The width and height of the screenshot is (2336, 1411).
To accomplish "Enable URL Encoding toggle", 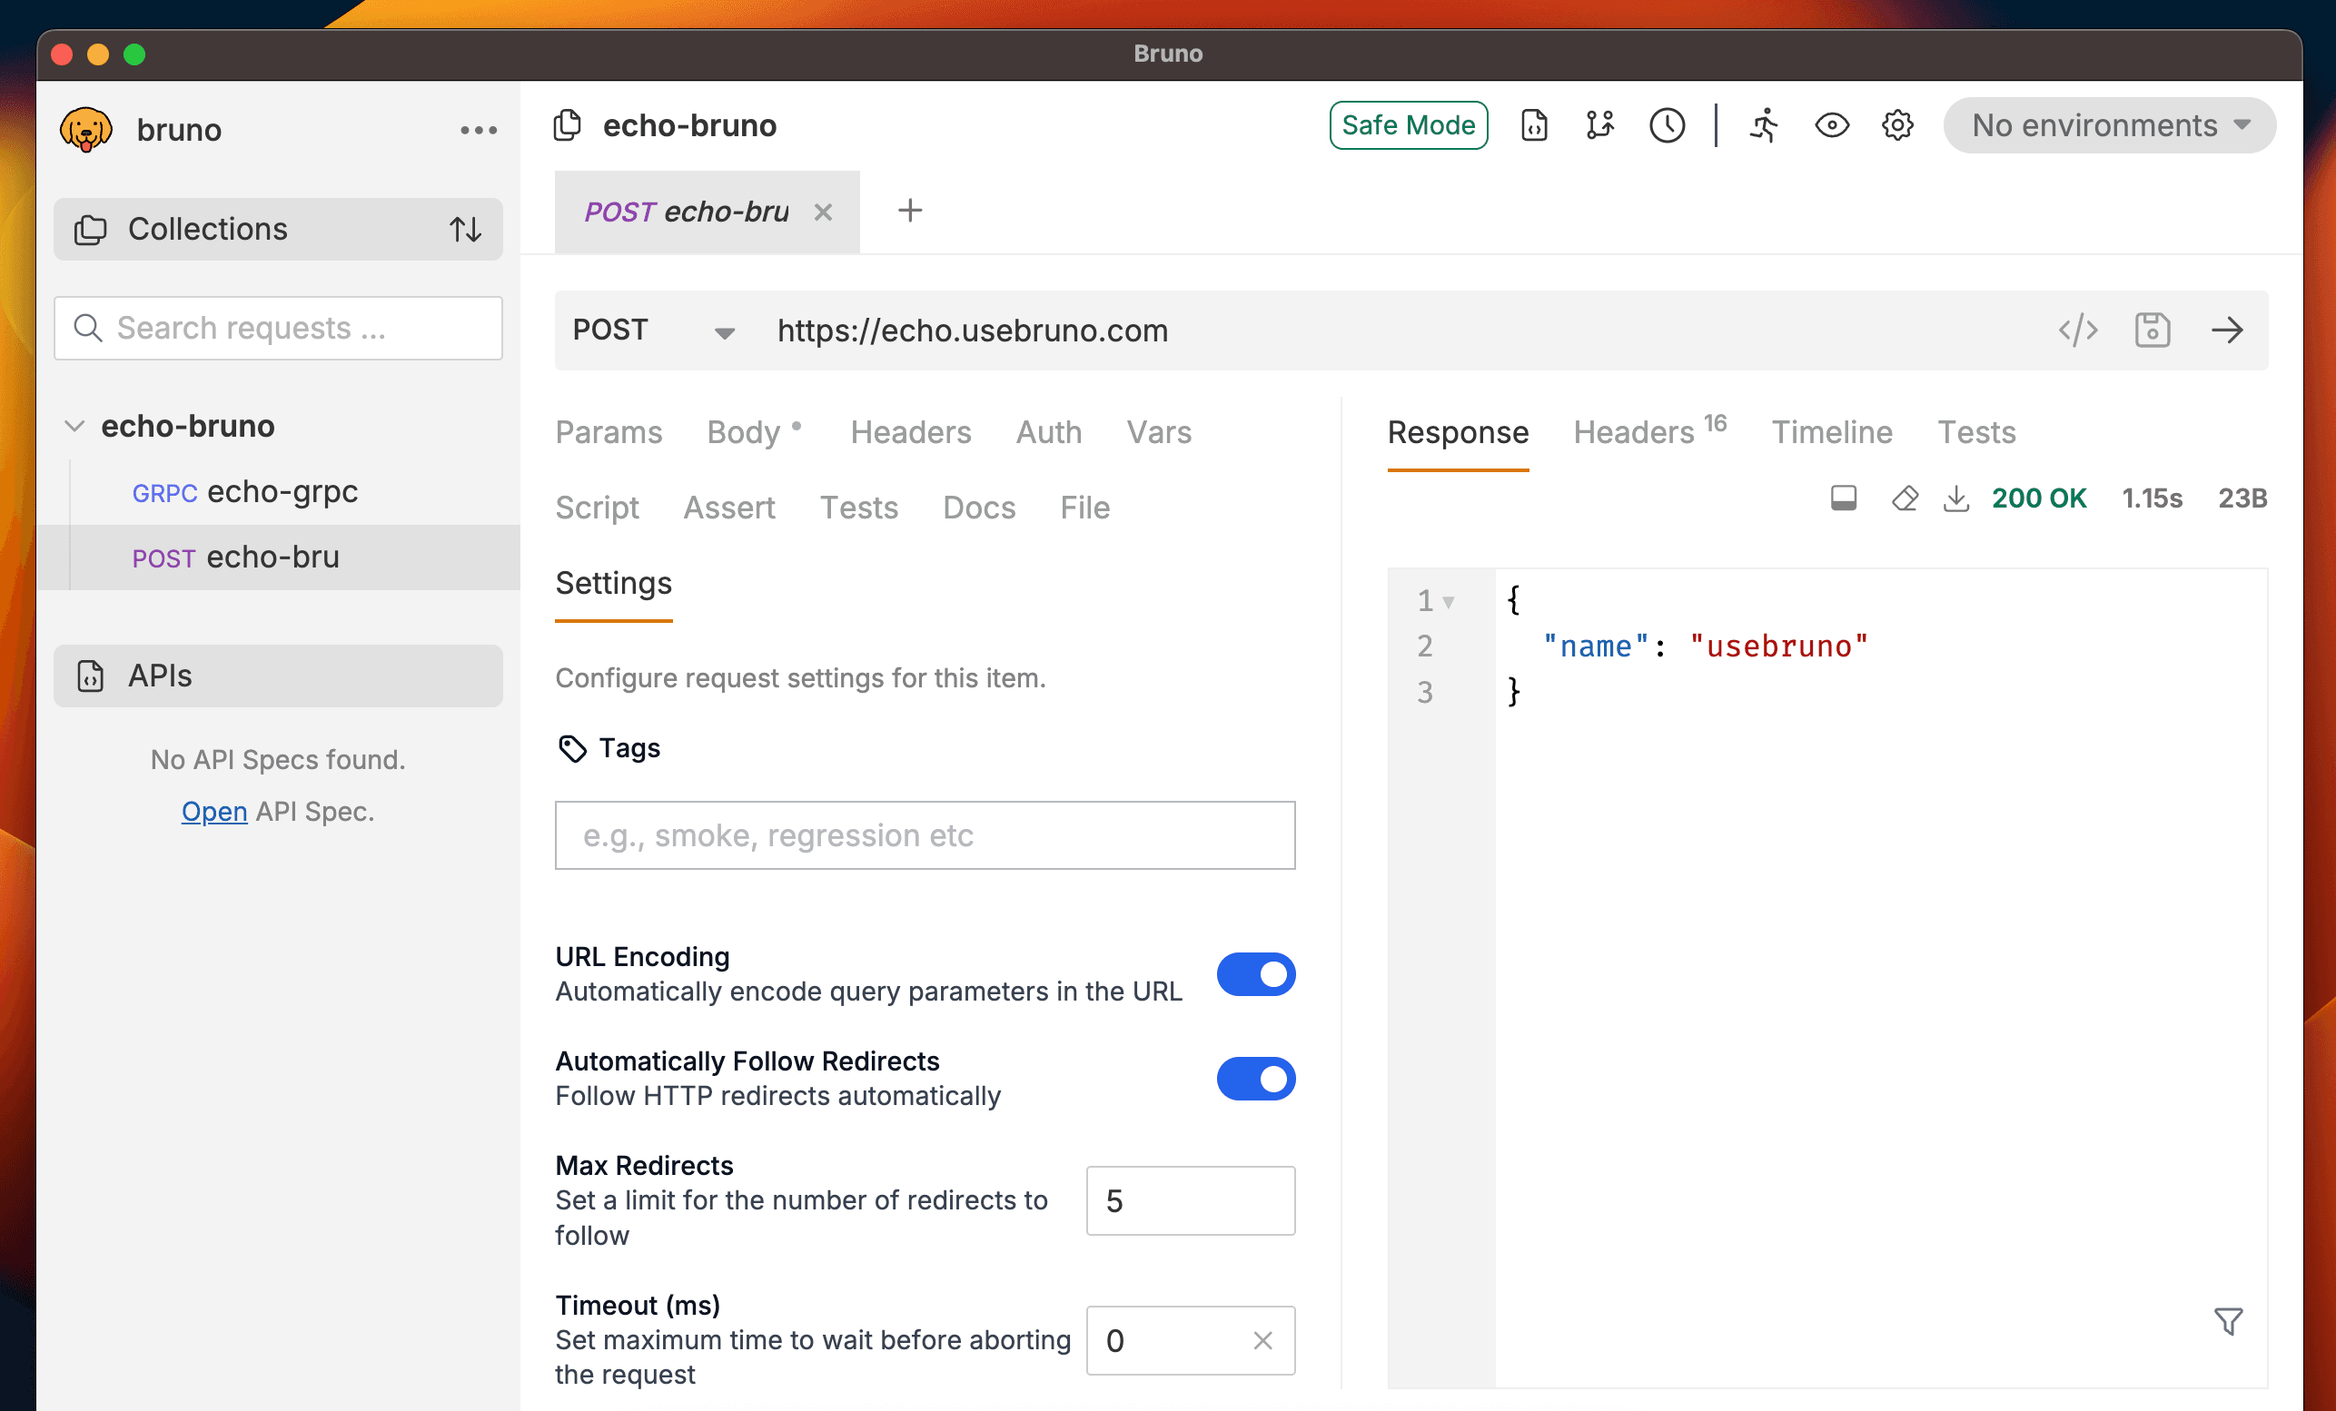I will (1256, 974).
